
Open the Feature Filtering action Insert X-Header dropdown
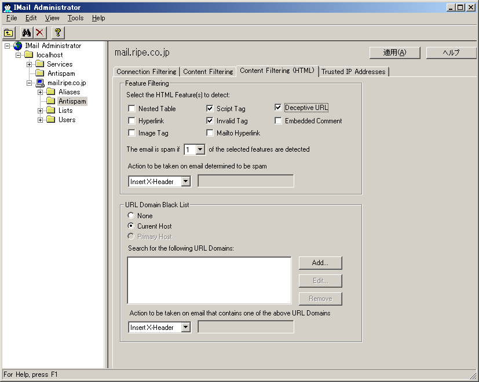(185, 182)
